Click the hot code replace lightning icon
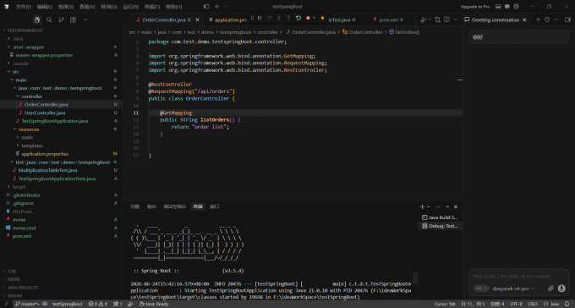Screen dimensions: 575x308 point(323,19)
